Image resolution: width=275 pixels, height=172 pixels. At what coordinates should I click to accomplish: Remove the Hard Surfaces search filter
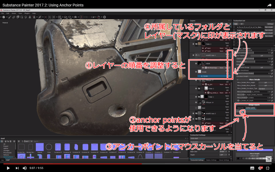(x=32, y=141)
